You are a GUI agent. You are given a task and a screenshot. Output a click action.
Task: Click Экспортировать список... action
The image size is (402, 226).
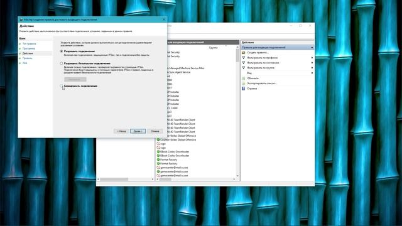click(x=262, y=83)
